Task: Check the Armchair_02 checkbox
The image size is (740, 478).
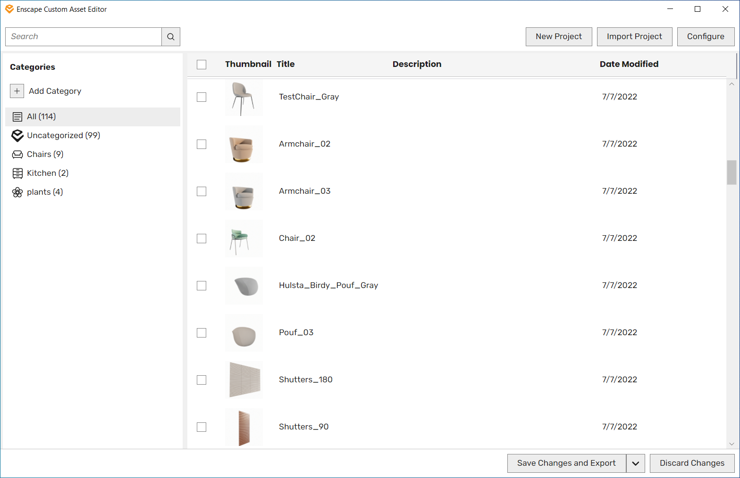Action: 202,144
